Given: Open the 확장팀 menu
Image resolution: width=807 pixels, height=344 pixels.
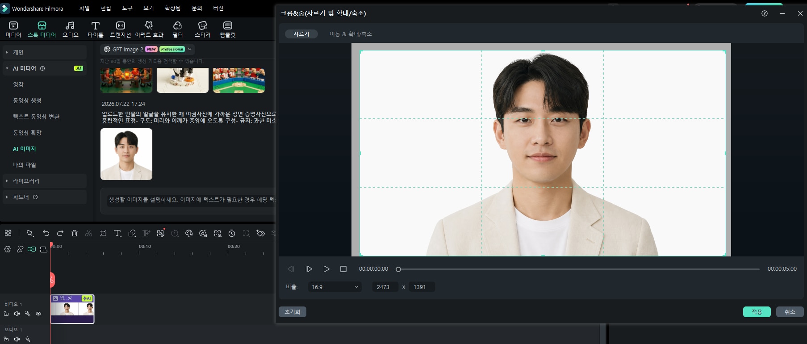Looking at the screenshot, I should 173,8.
